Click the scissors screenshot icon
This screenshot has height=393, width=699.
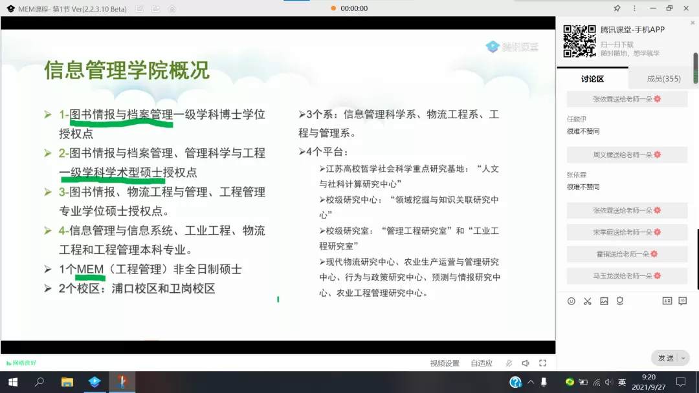(588, 301)
